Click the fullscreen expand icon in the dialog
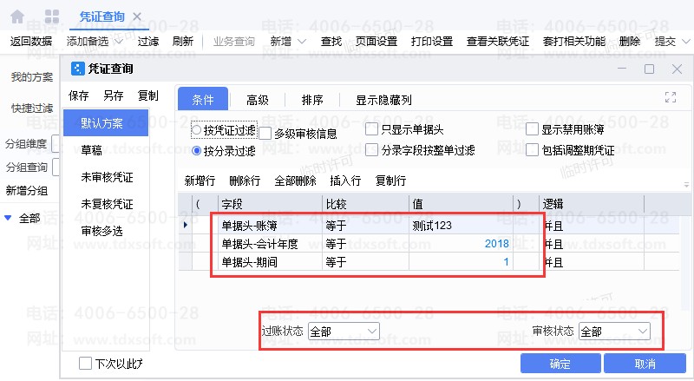Image resolution: width=694 pixels, height=381 pixels. [x=670, y=98]
